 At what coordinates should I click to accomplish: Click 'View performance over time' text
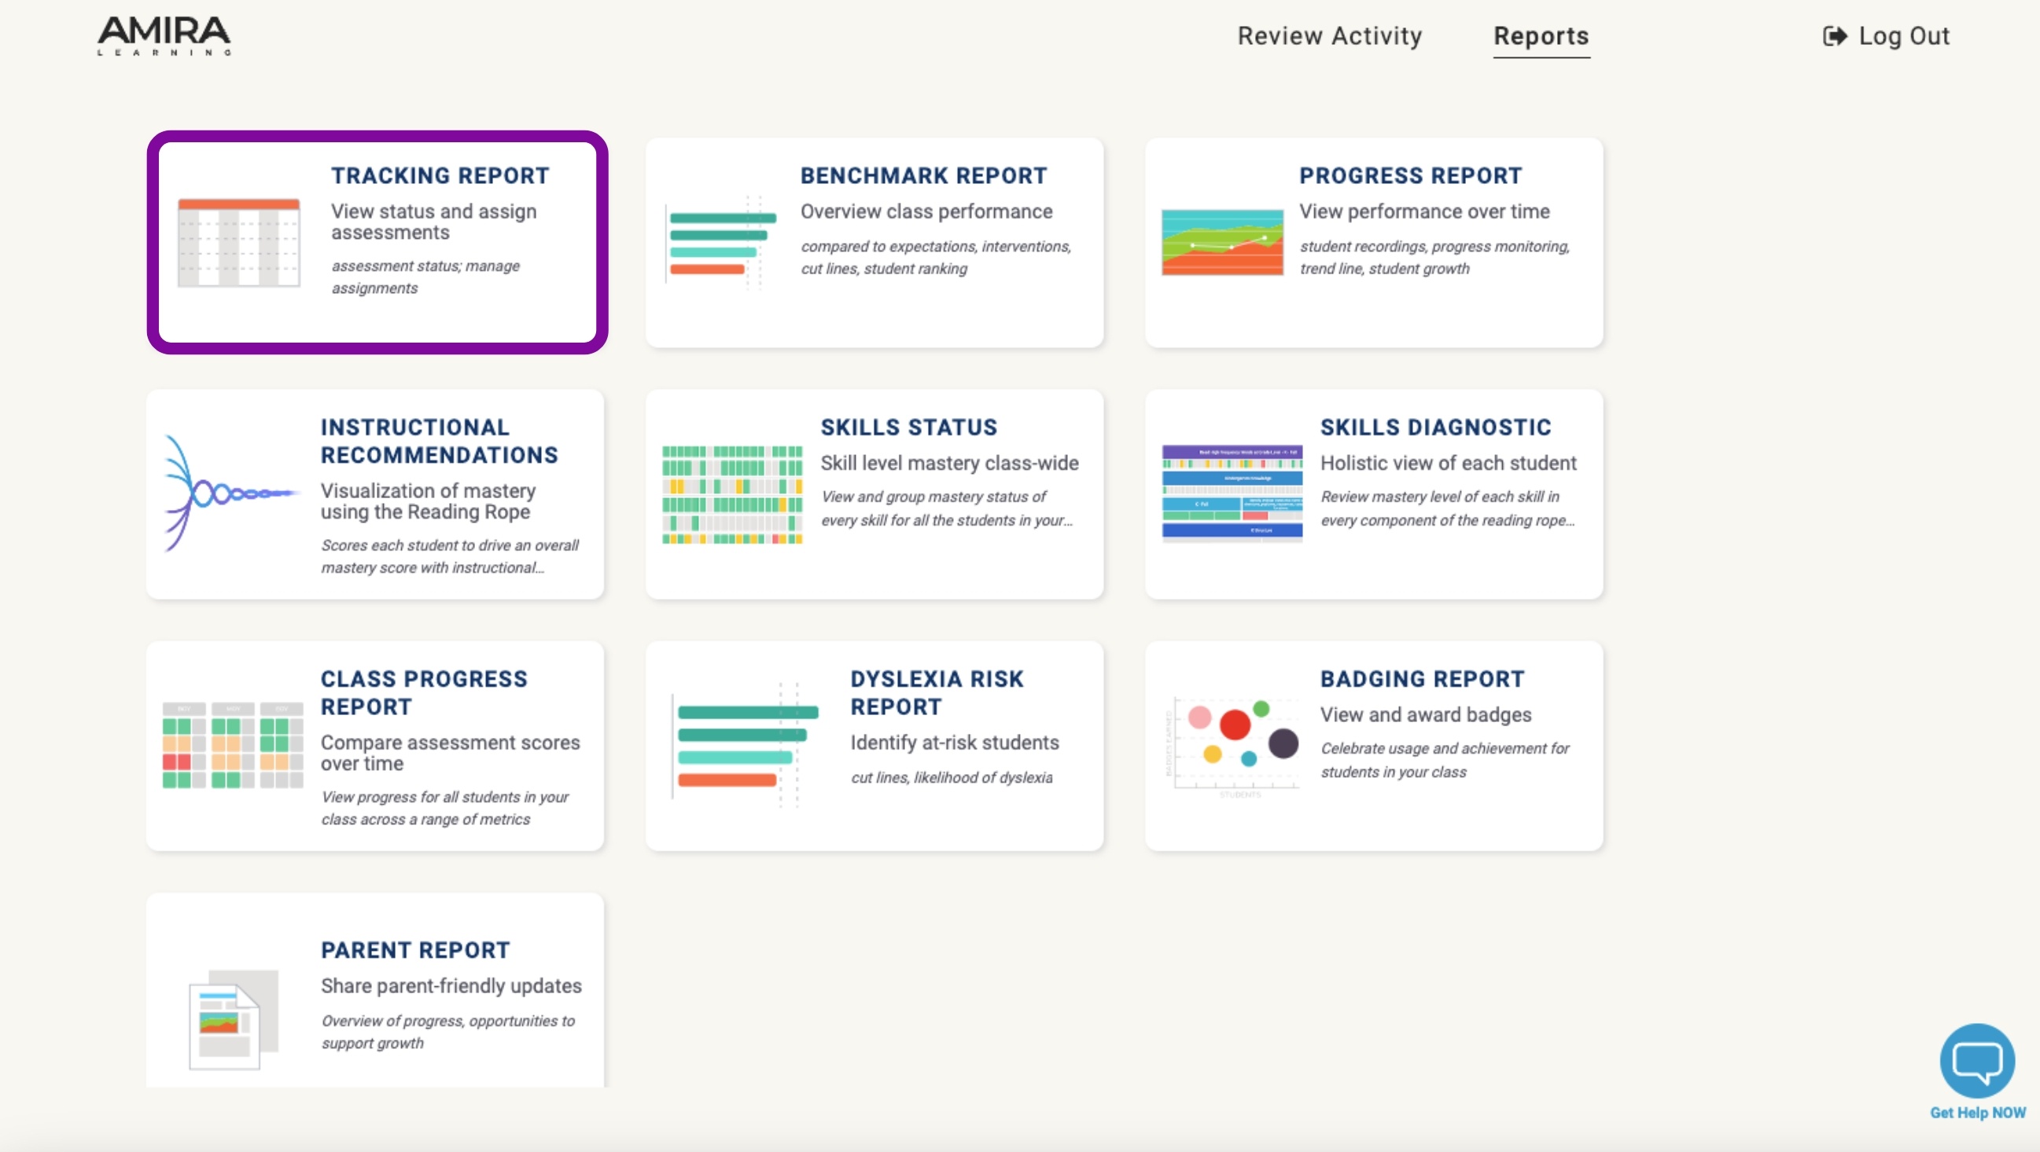(1424, 211)
